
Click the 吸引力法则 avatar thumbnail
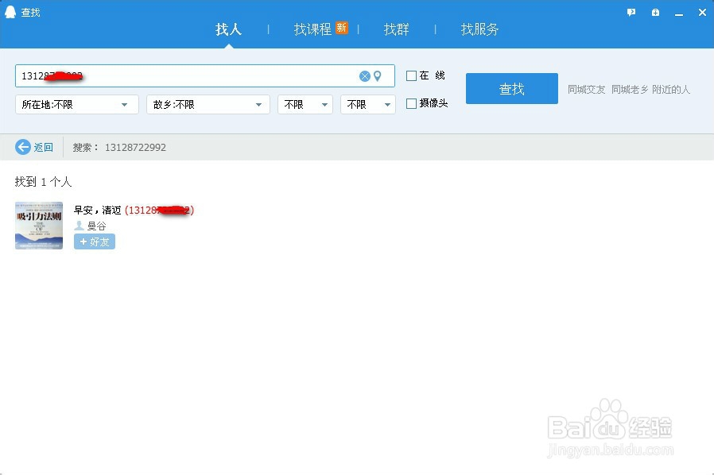coord(37,225)
